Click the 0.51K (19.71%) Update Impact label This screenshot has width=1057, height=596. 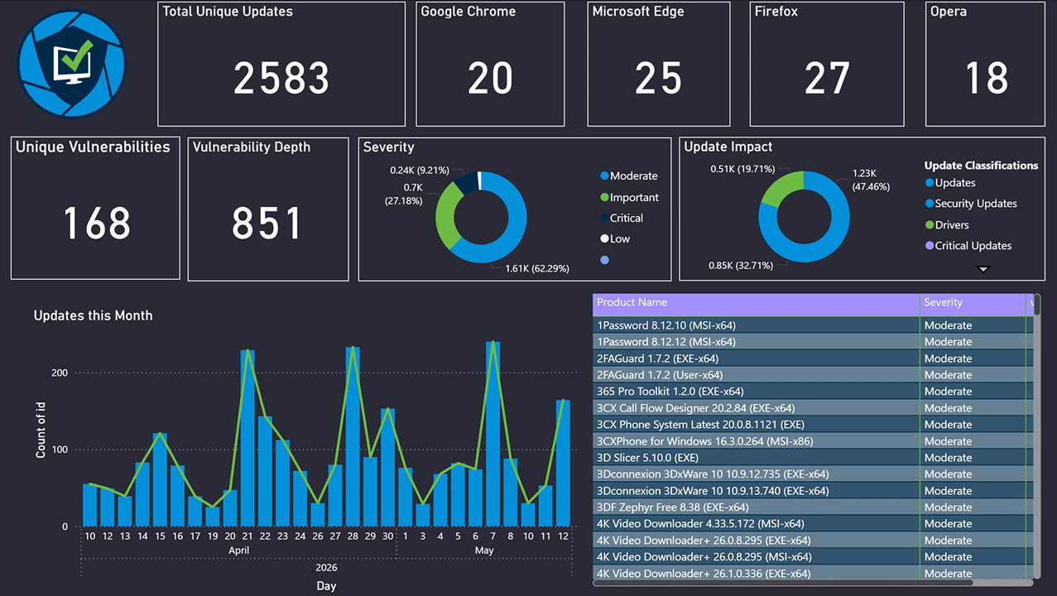742,169
